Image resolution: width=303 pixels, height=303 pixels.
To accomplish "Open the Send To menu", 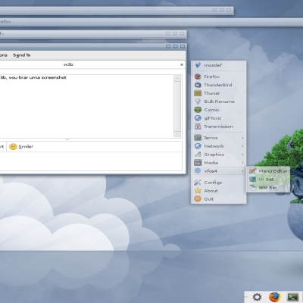I will point(22,55).
